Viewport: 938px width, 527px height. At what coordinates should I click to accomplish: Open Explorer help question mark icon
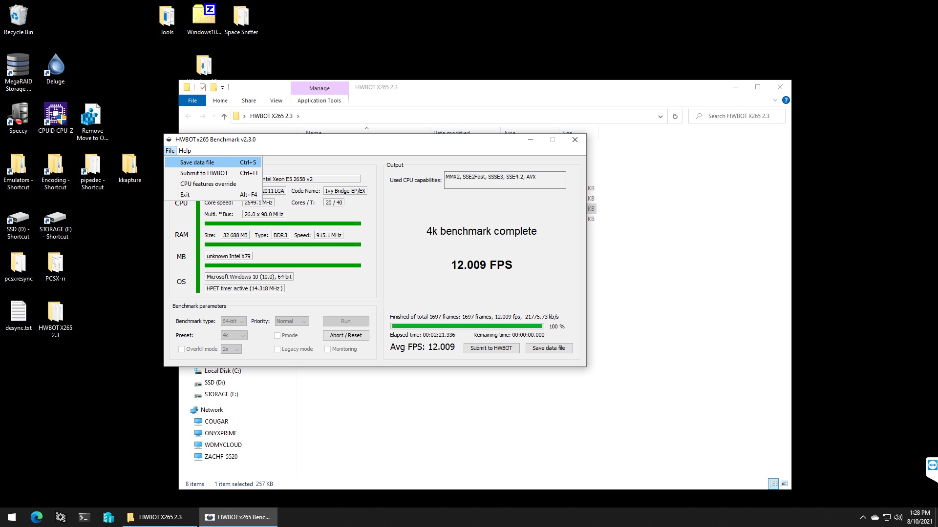coord(786,100)
